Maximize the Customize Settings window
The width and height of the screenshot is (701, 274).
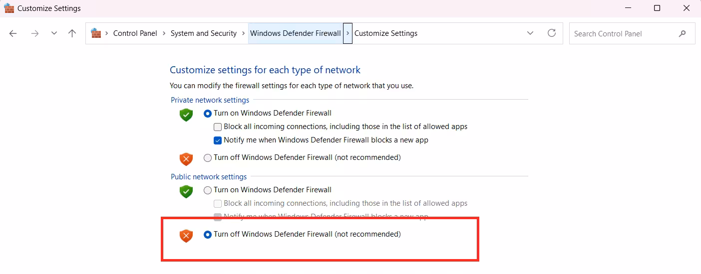click(x=657, y=8)
